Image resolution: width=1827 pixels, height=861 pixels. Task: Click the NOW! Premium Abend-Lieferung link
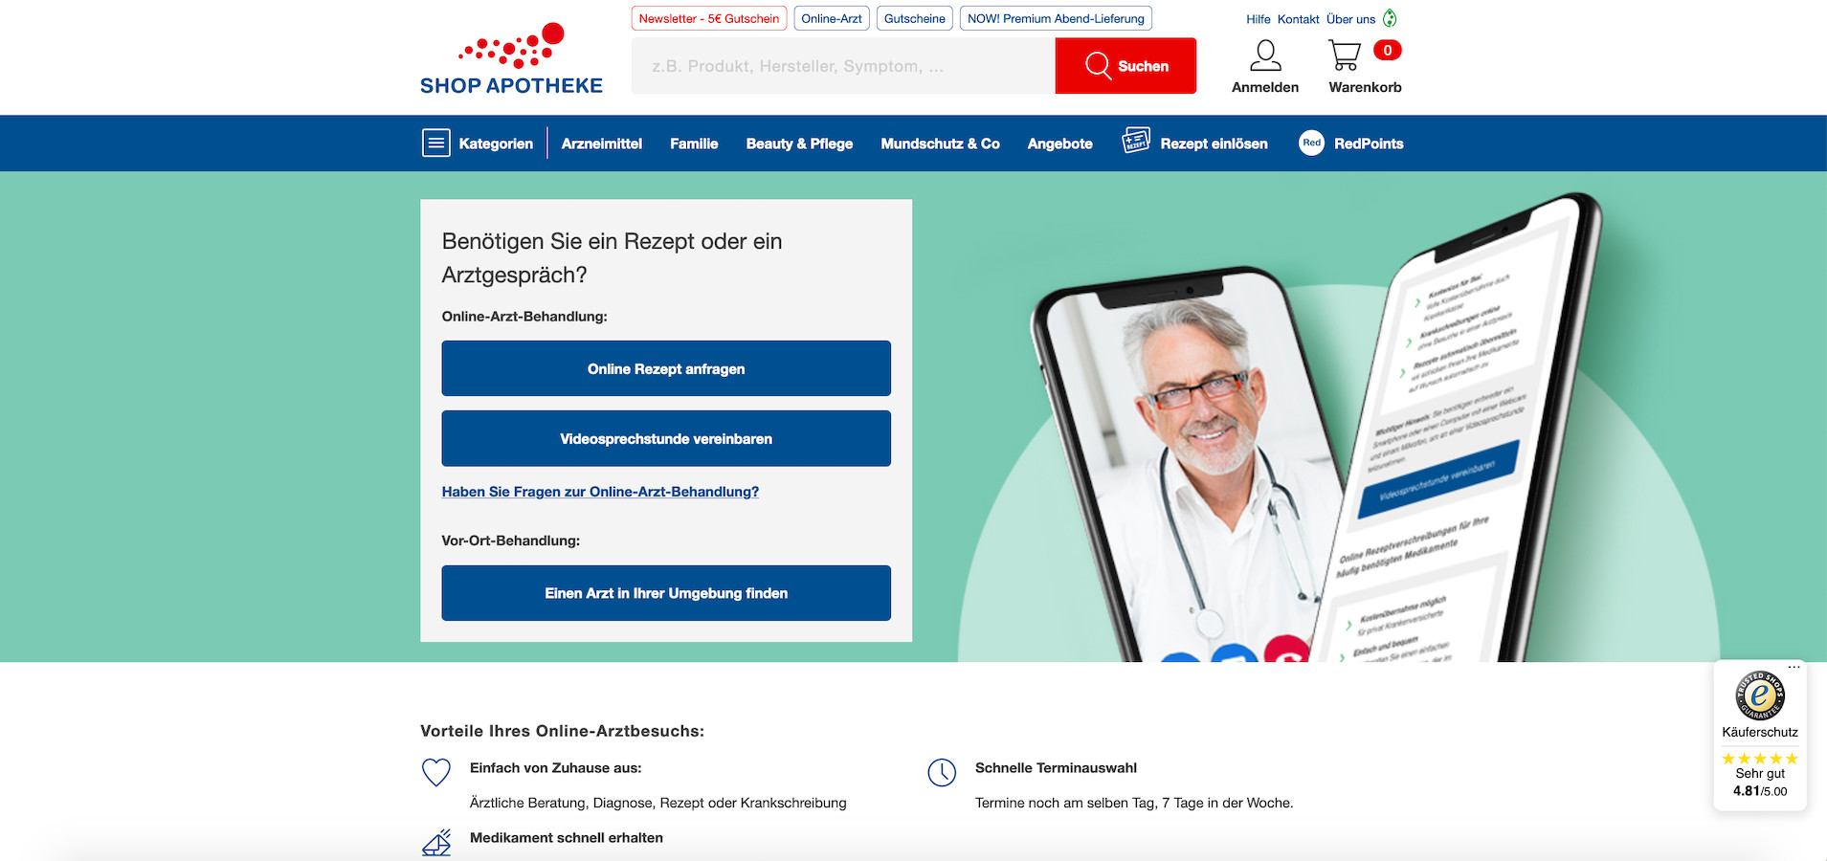1056,18
